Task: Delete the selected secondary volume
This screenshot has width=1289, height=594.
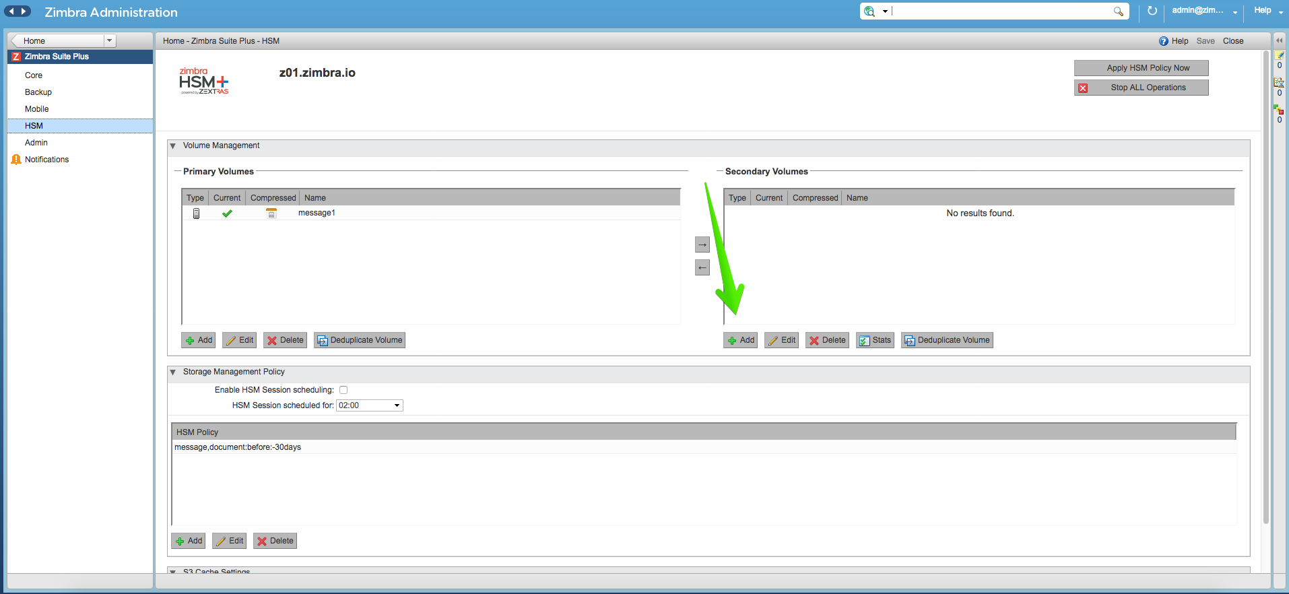Action: tap(827, 340)
